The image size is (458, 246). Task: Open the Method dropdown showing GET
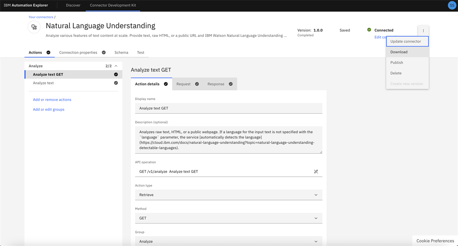pos(229,218)
